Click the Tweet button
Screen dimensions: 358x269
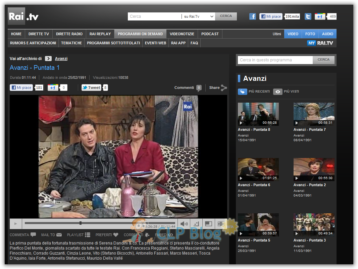[x=91, y=88]
